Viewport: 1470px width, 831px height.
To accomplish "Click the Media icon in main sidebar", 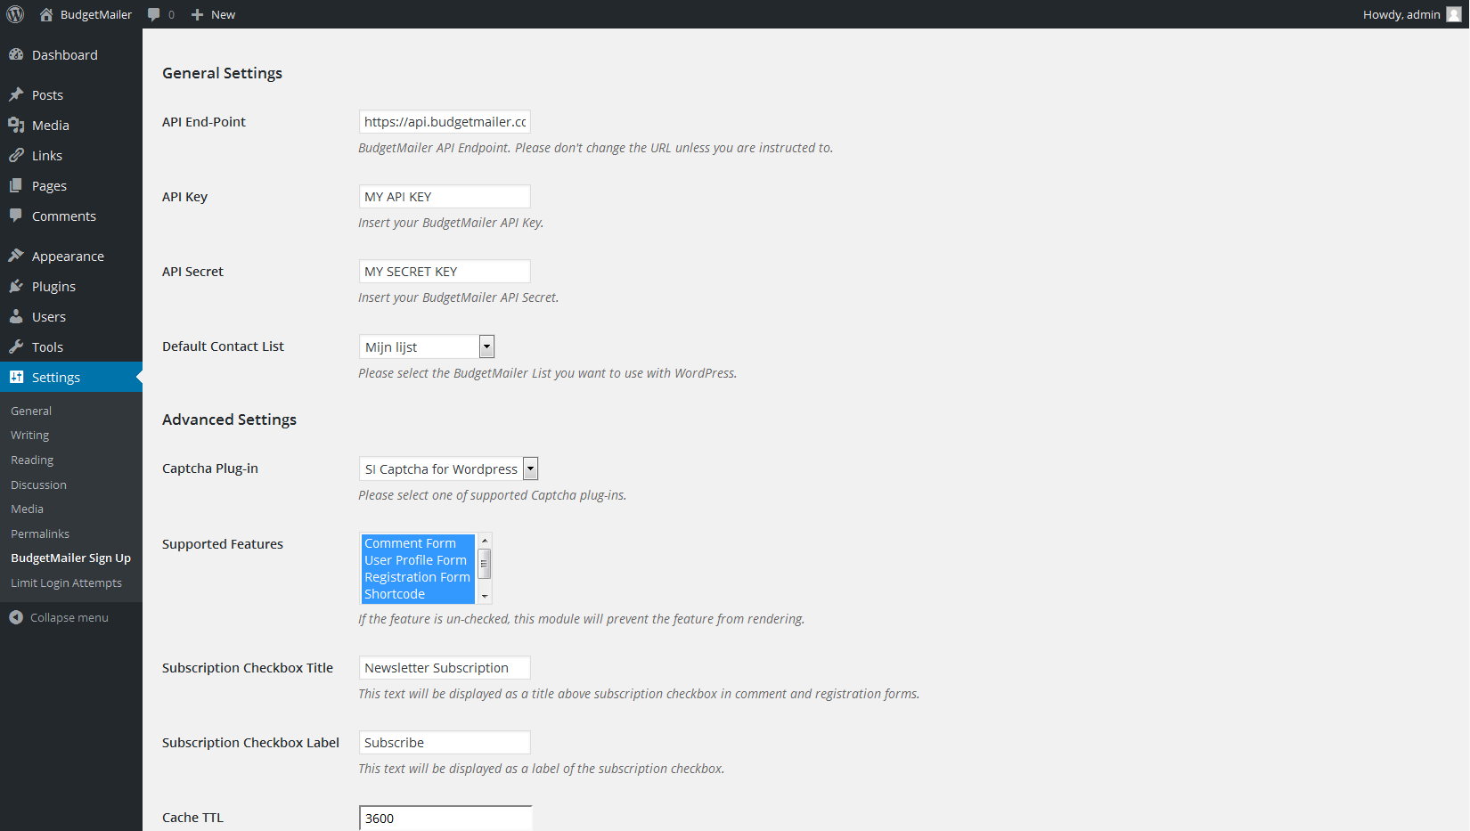I will (x=16, y=125).
